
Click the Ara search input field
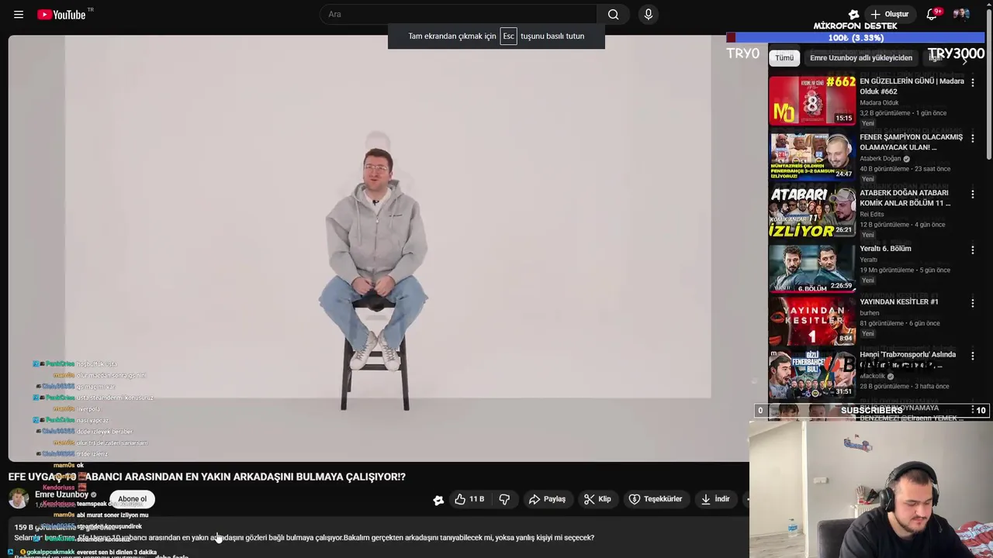click(x=458, y=14)
